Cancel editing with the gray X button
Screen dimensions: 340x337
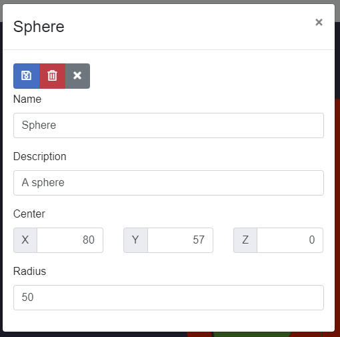[x=77, y=76]
